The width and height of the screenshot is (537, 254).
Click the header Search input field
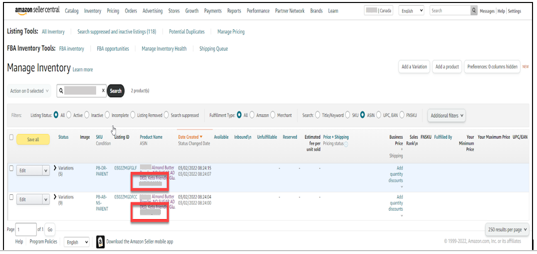pos(450,10)
